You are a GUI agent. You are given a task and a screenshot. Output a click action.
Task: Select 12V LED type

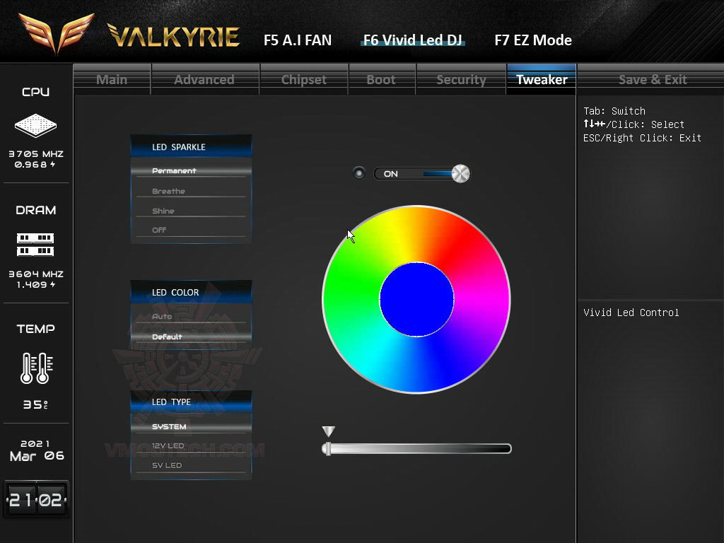(191, 446)
